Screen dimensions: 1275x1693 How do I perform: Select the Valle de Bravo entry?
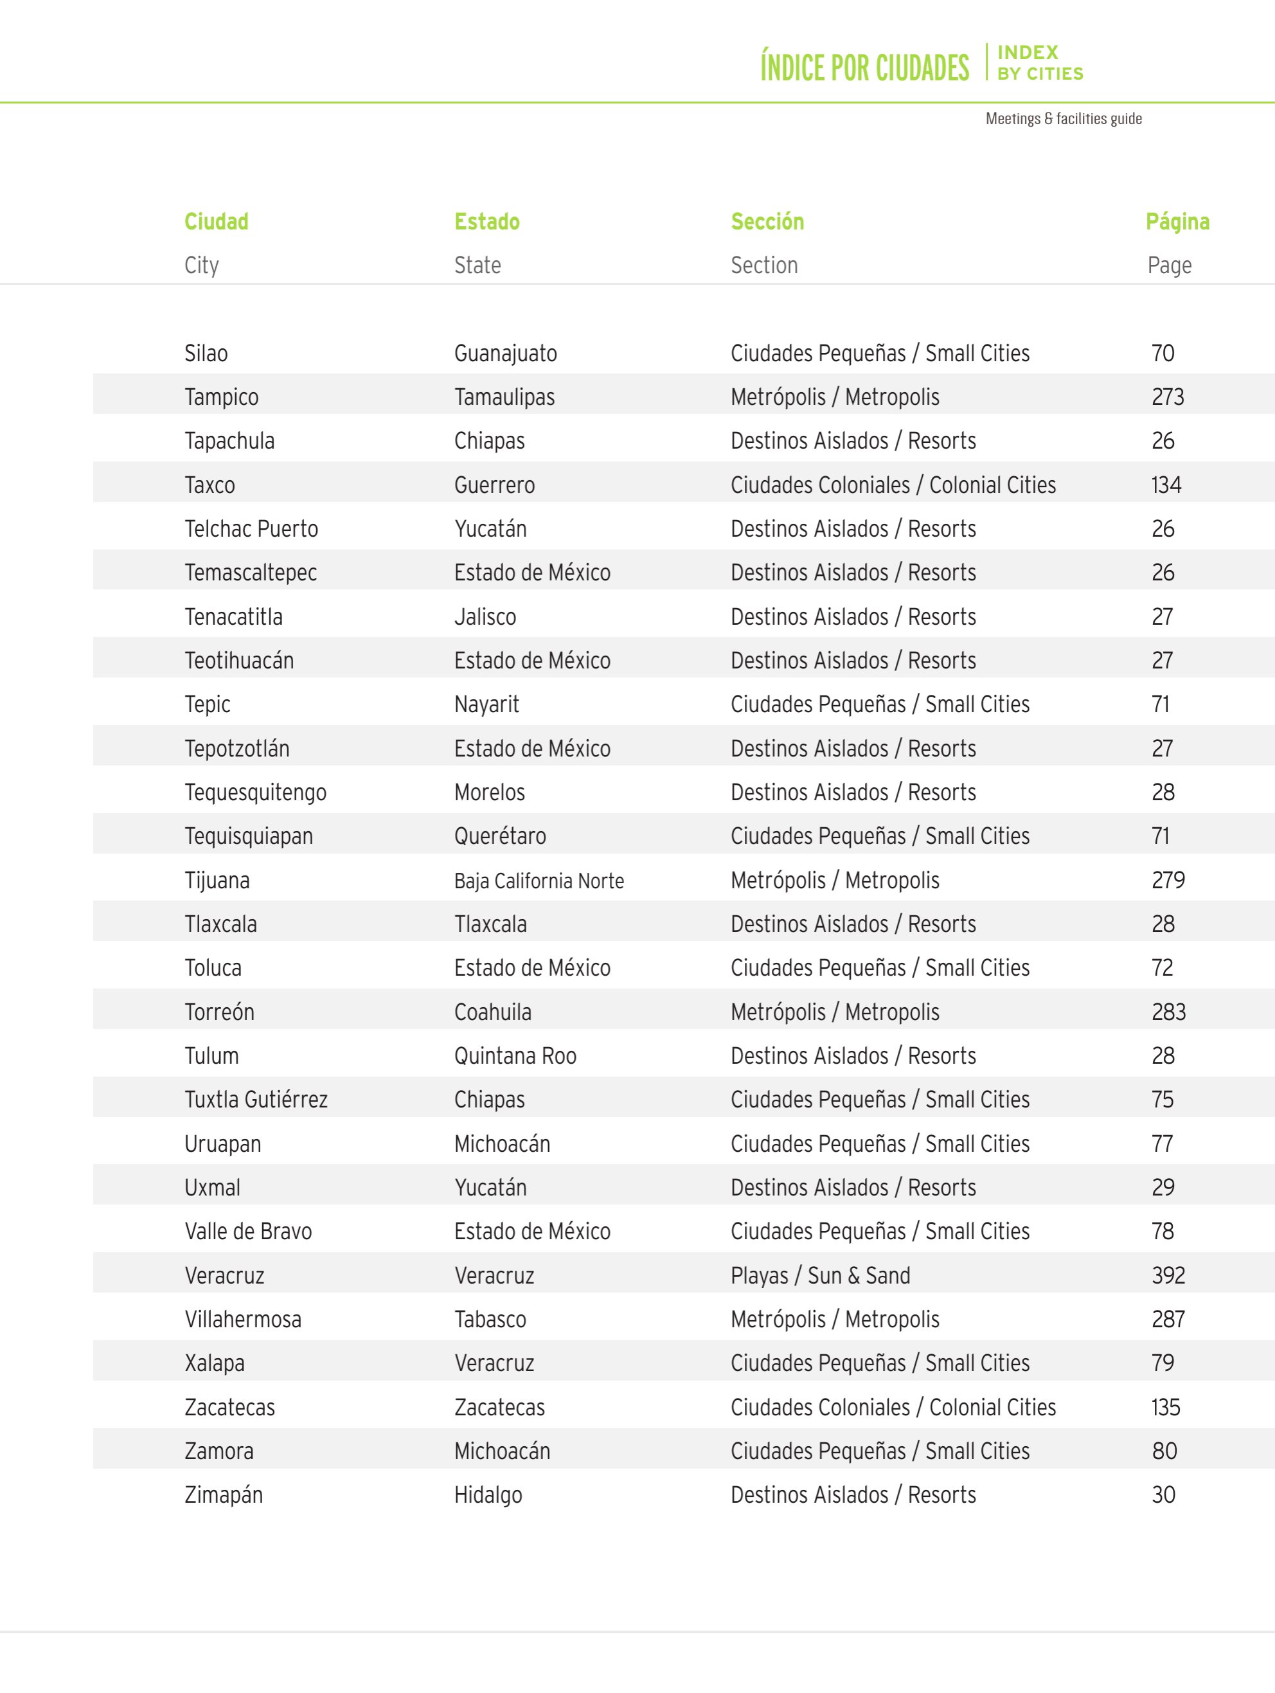pos(248,1232)
